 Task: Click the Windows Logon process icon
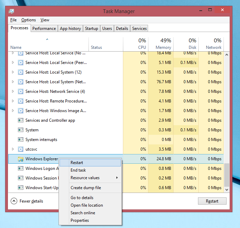[x=21, y=169]
